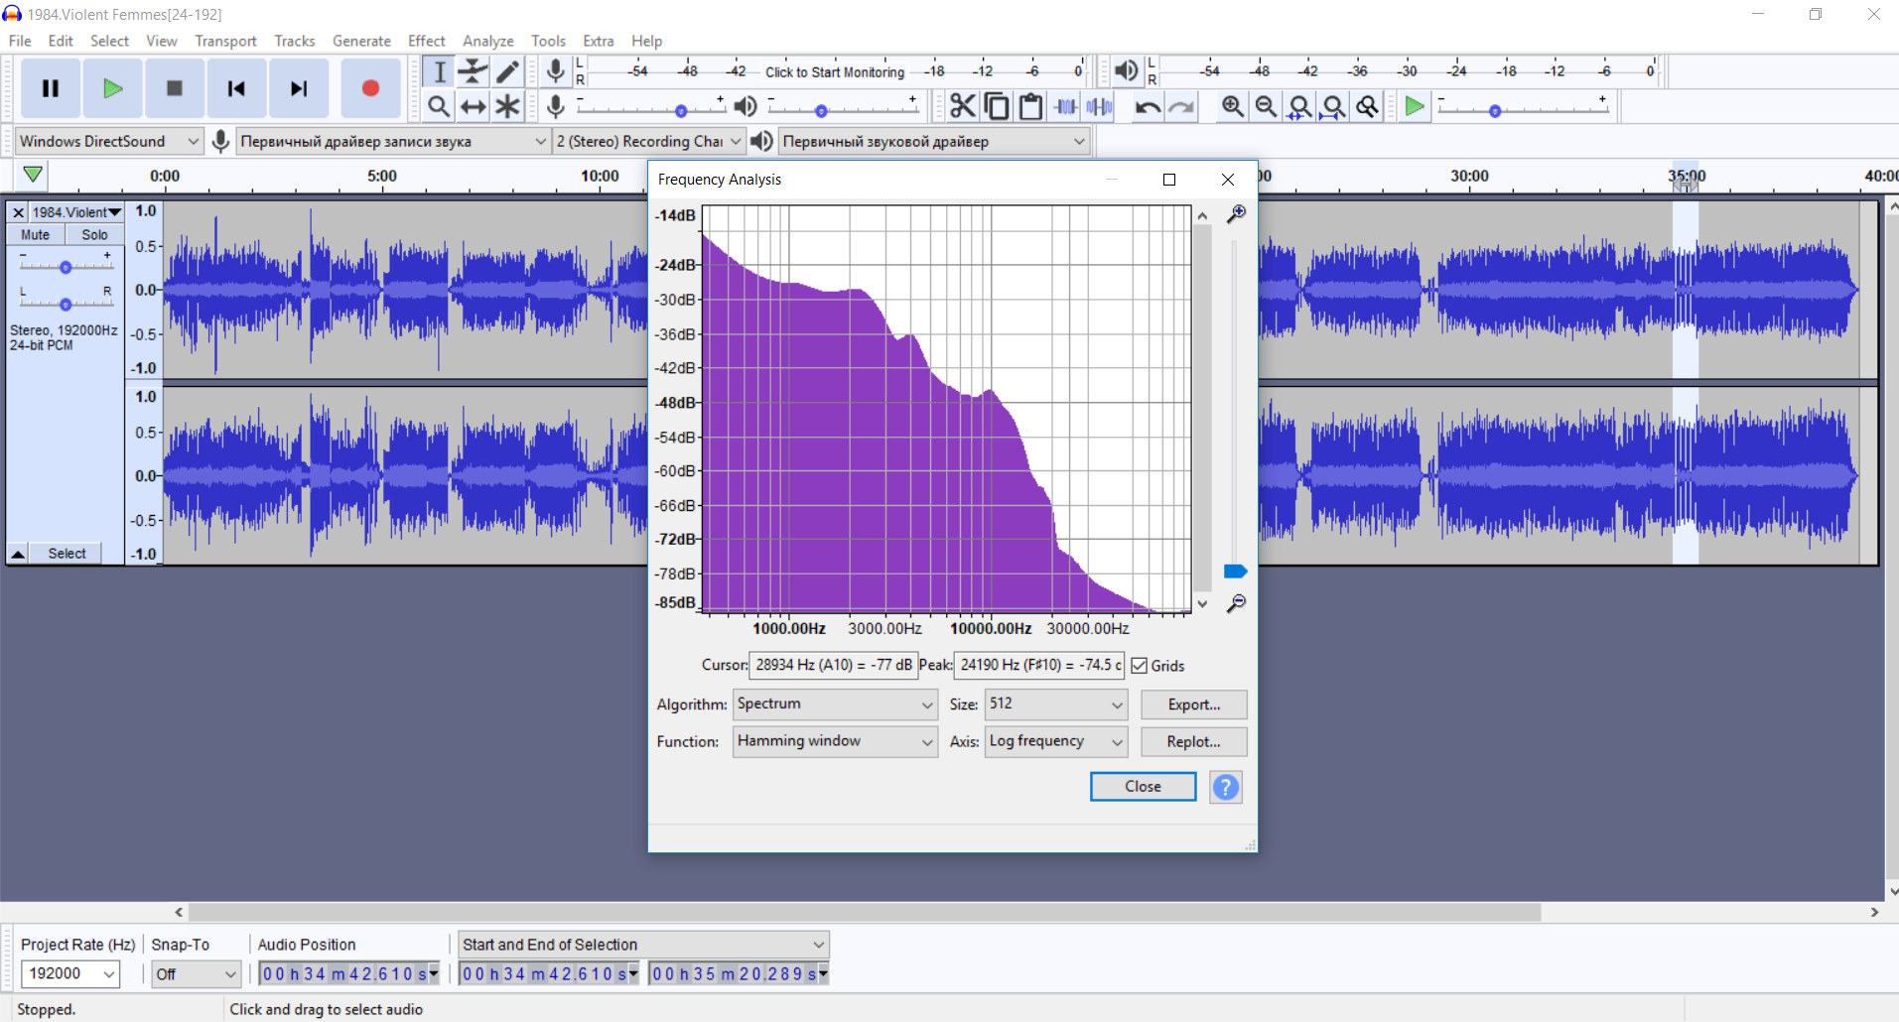This screenshot has width=1899, height=1022.
Task: Open the playback device dropdown
Action: pos(934,141)
